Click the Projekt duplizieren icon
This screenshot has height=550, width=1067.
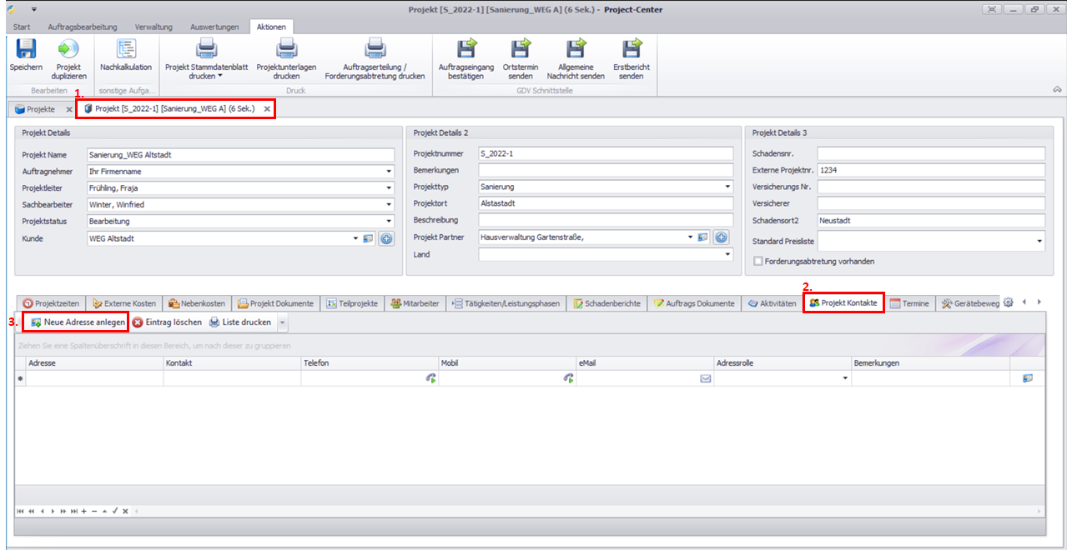click(x=68, y=50)
